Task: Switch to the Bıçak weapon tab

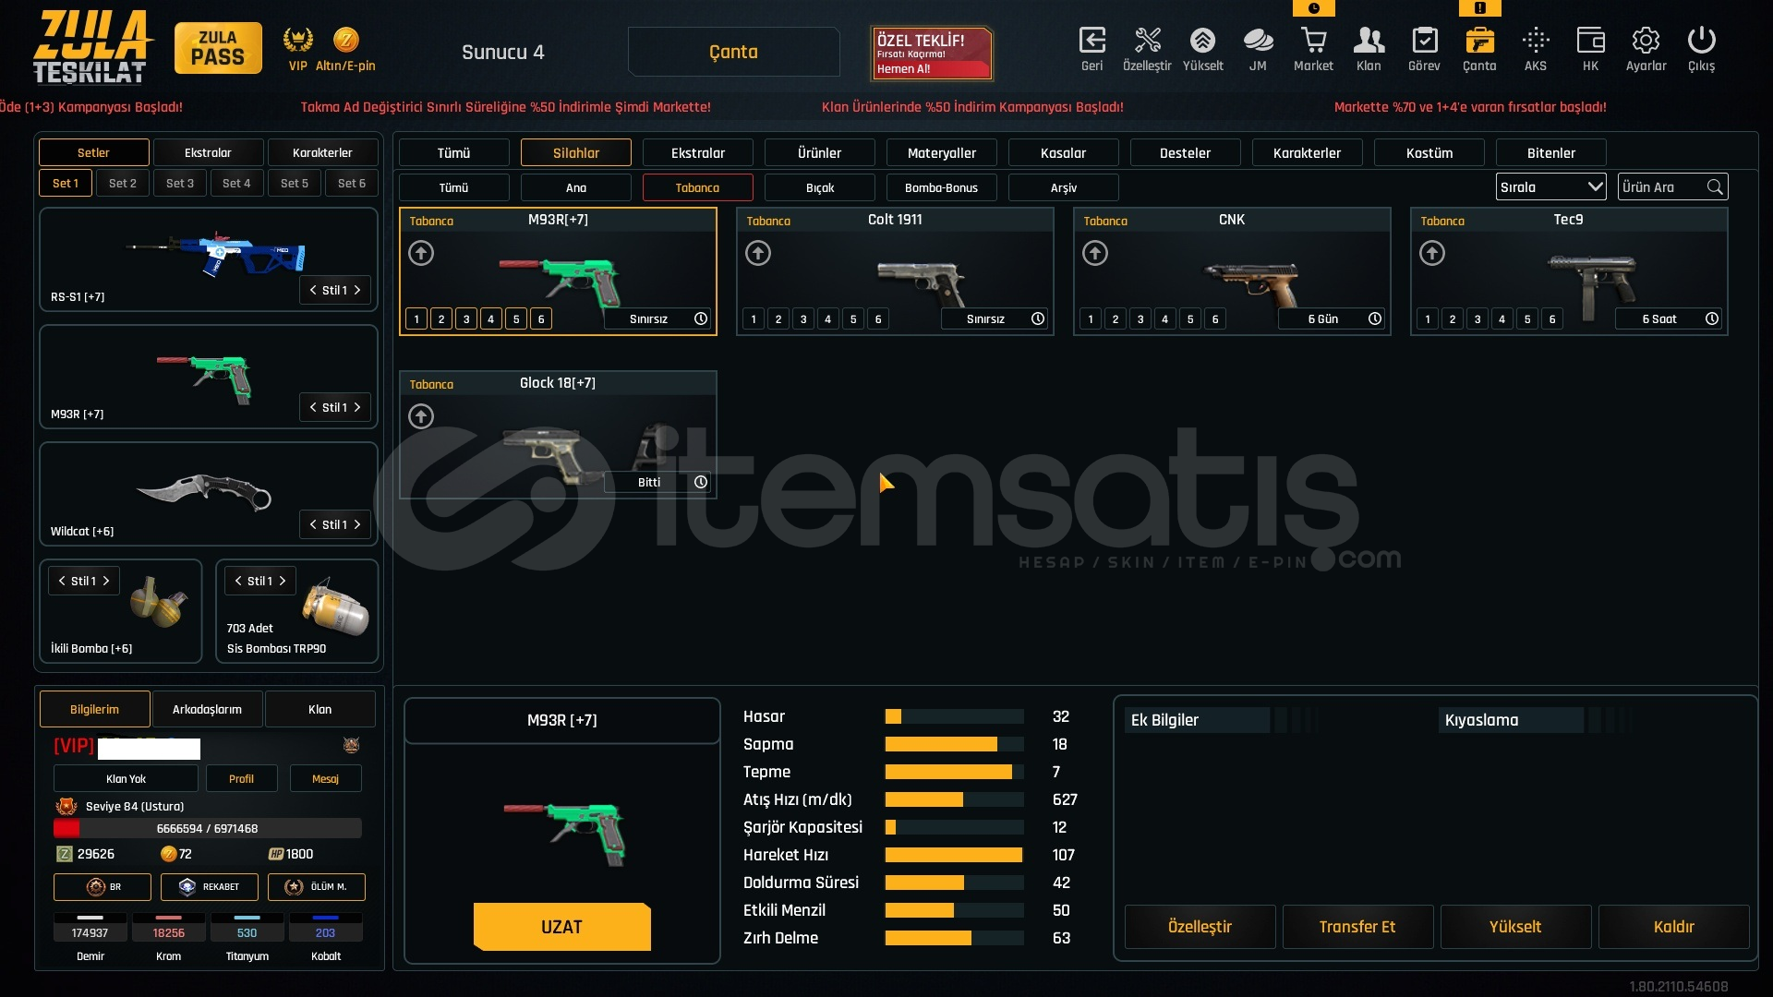Action: click(819, 187)
